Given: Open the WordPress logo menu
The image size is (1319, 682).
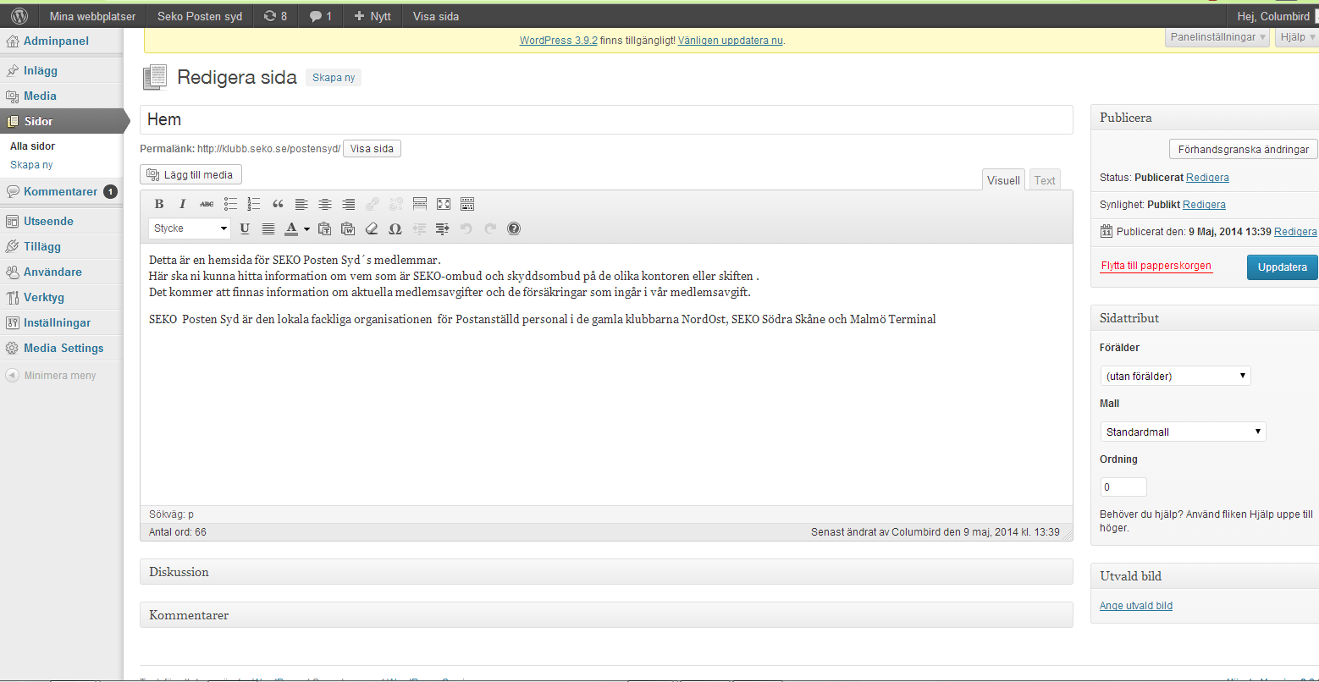Looking at the screenshot, I should (x=19, y=15).
